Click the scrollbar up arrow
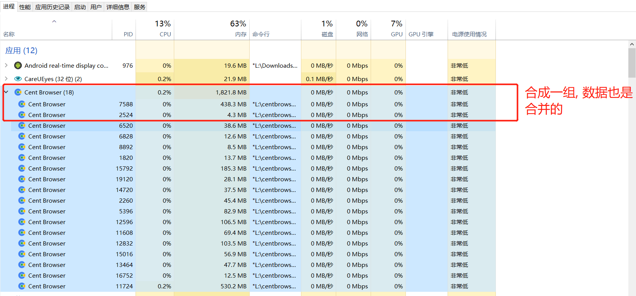This screenshot has width=636, height=296. click(x=632, y=44)
